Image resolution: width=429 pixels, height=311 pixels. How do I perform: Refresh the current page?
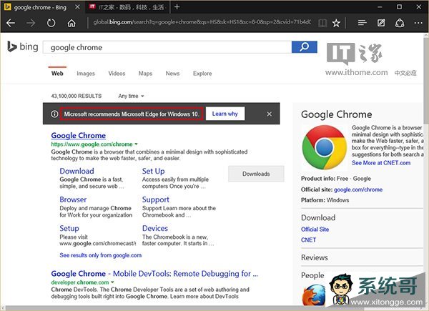coord(51,23)
